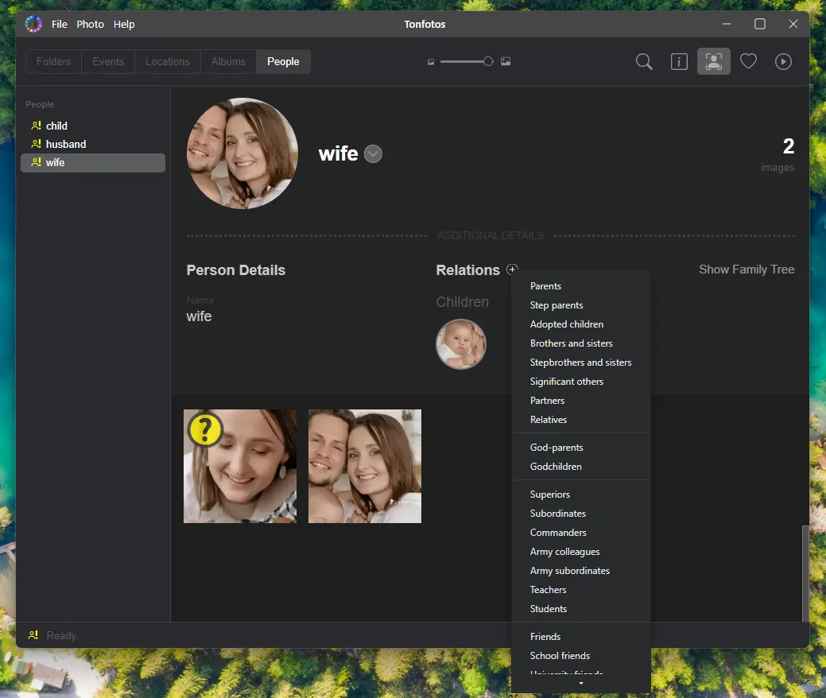Open the family couple photo thumbnail
Image resolution: width=826 pixels, height=698 pixels.
tap(365, 466)
